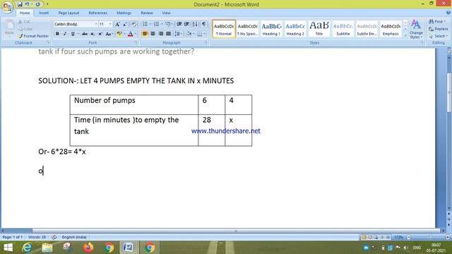Click table cell containing 28
Image resolution: width=452 pixels, height=254 pixels.
click(x=212, y=130)
